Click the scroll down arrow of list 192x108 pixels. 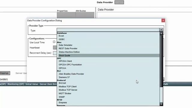[161, 104]
